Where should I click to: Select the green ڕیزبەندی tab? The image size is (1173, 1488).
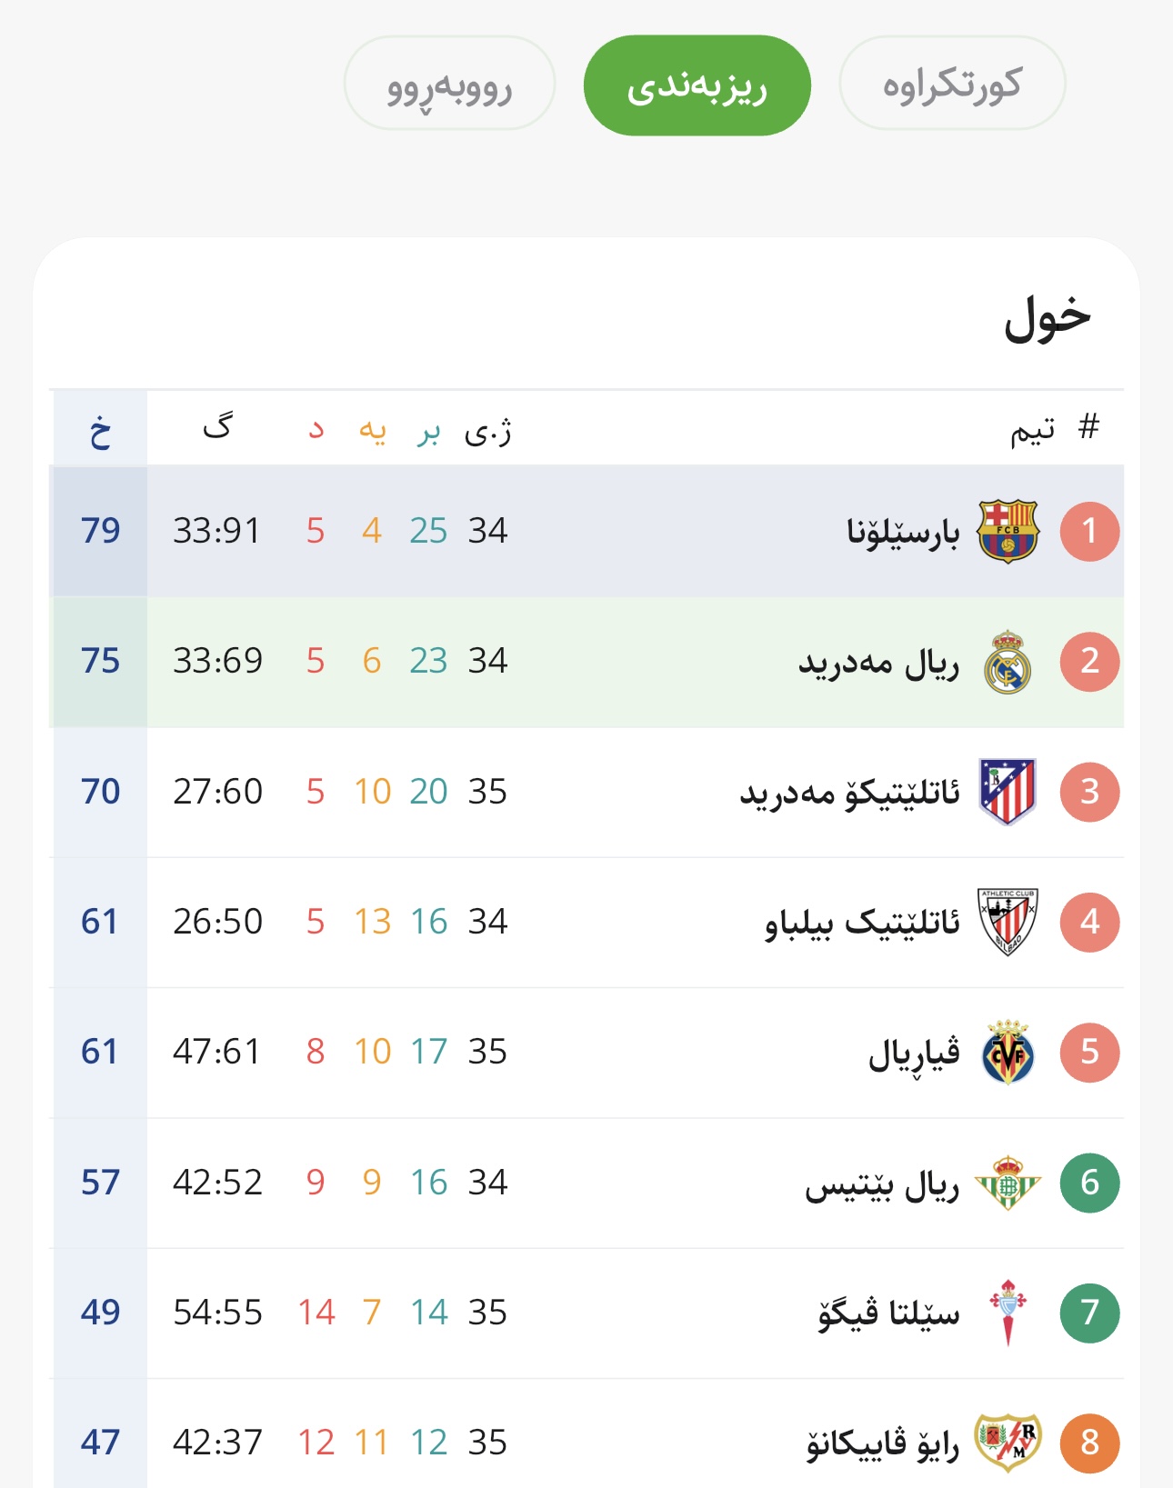[697, 85]
